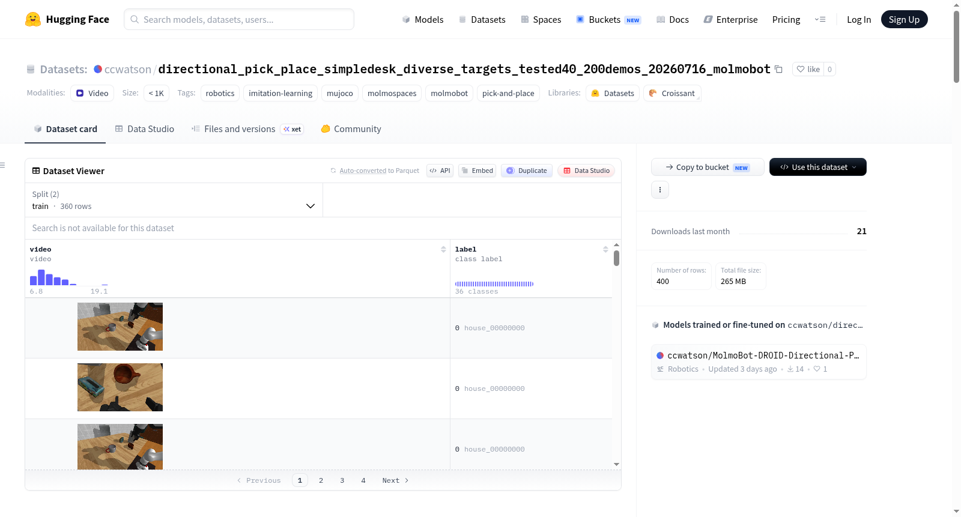Open the Spaces navigation link
The height and width of the screenshot is (517, 961).
coord(541,19)
